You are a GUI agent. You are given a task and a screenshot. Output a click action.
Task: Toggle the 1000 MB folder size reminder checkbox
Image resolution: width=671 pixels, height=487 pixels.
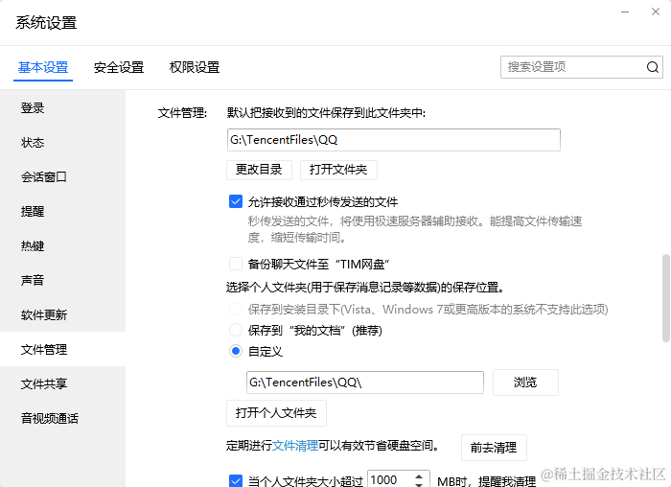(x=236, y=481)
